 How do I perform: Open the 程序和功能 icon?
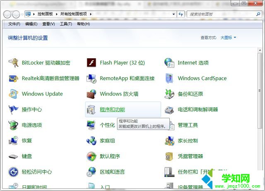click(x=91, y=110)
